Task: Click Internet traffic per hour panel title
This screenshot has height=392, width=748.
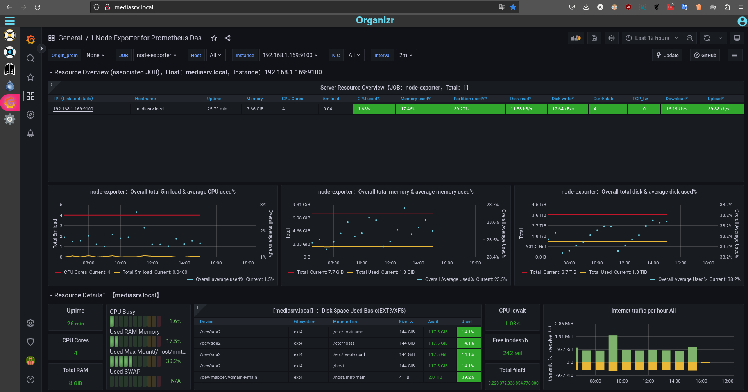Action: click(x=643, y=311)
